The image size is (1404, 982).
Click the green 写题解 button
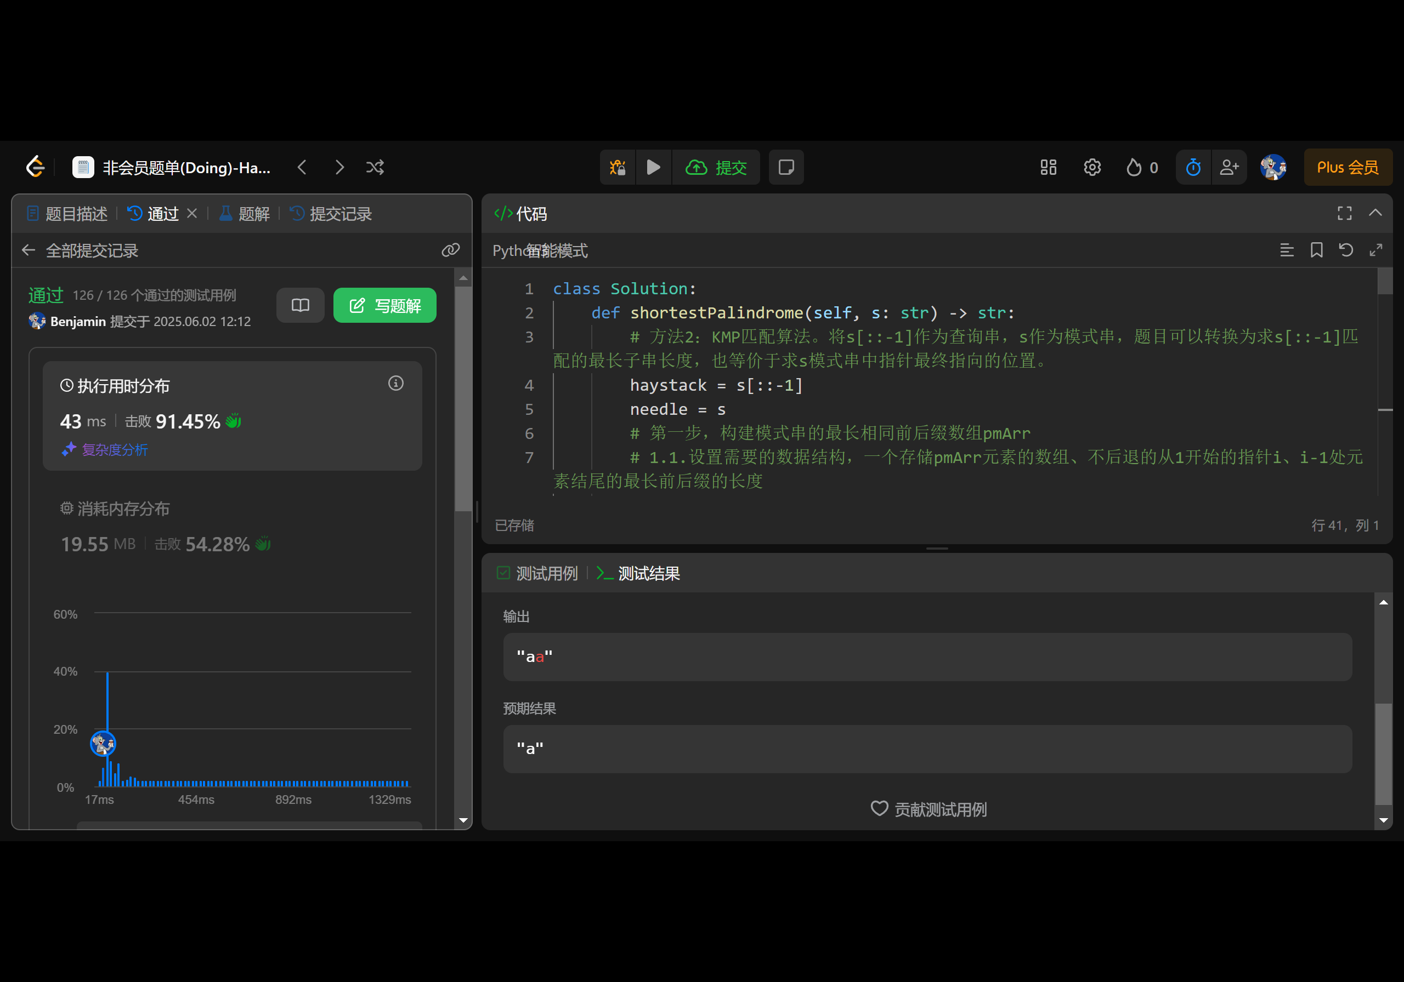tap(384, 305)
